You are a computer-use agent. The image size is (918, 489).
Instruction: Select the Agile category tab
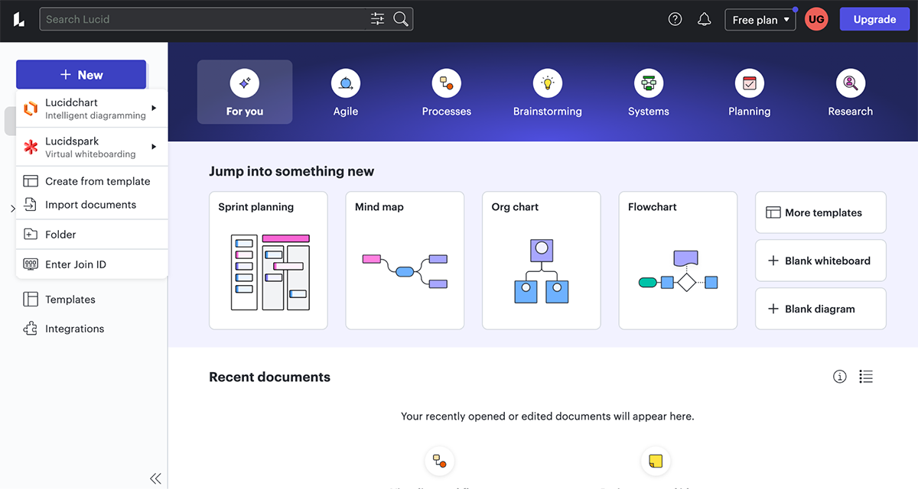click(x=346, y=92)
